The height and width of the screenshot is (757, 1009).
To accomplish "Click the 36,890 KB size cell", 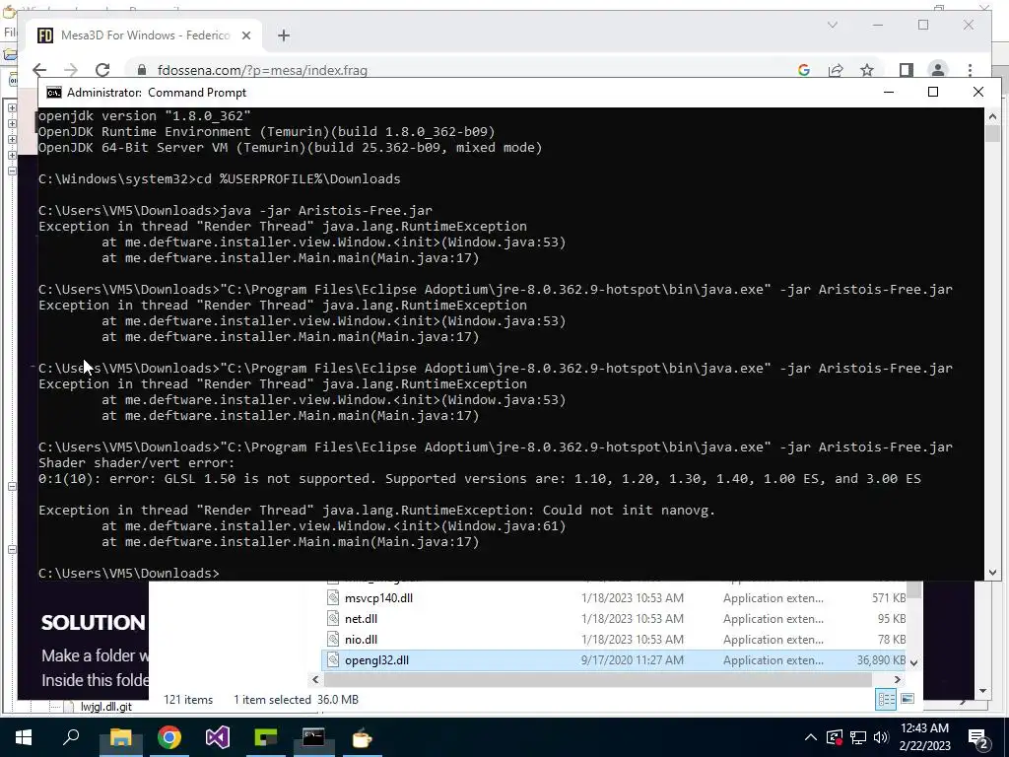I will pyautogui.click(x=881, y=659).
